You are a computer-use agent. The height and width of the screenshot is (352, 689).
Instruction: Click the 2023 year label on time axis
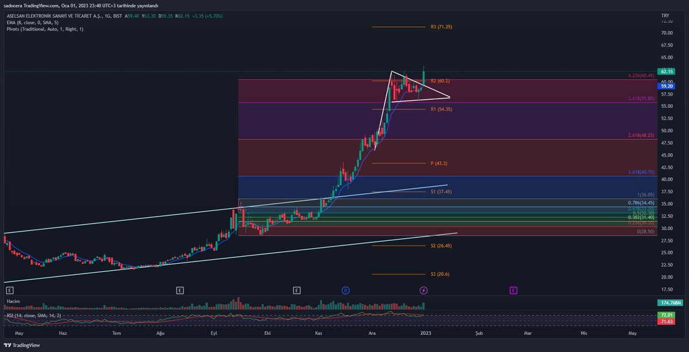coord(425,333)
